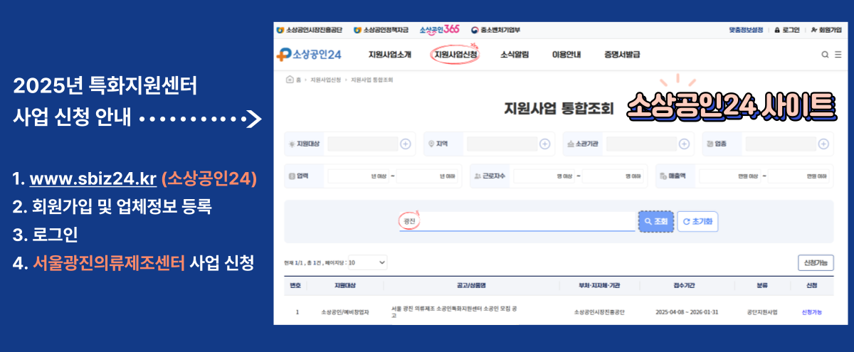Image resolution: width=854 pixels, height=352 pixels.
Task: Click 매출액 maximum amount field
Action: pyautogui.click(x=798, y=176)
